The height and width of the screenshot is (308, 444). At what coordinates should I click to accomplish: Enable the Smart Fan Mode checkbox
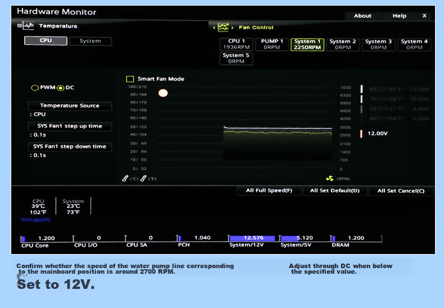[130, 79]
